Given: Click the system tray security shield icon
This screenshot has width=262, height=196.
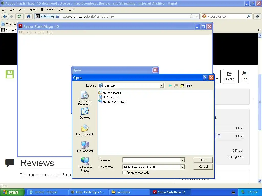Looking at the screenshot, I should 243,192.
